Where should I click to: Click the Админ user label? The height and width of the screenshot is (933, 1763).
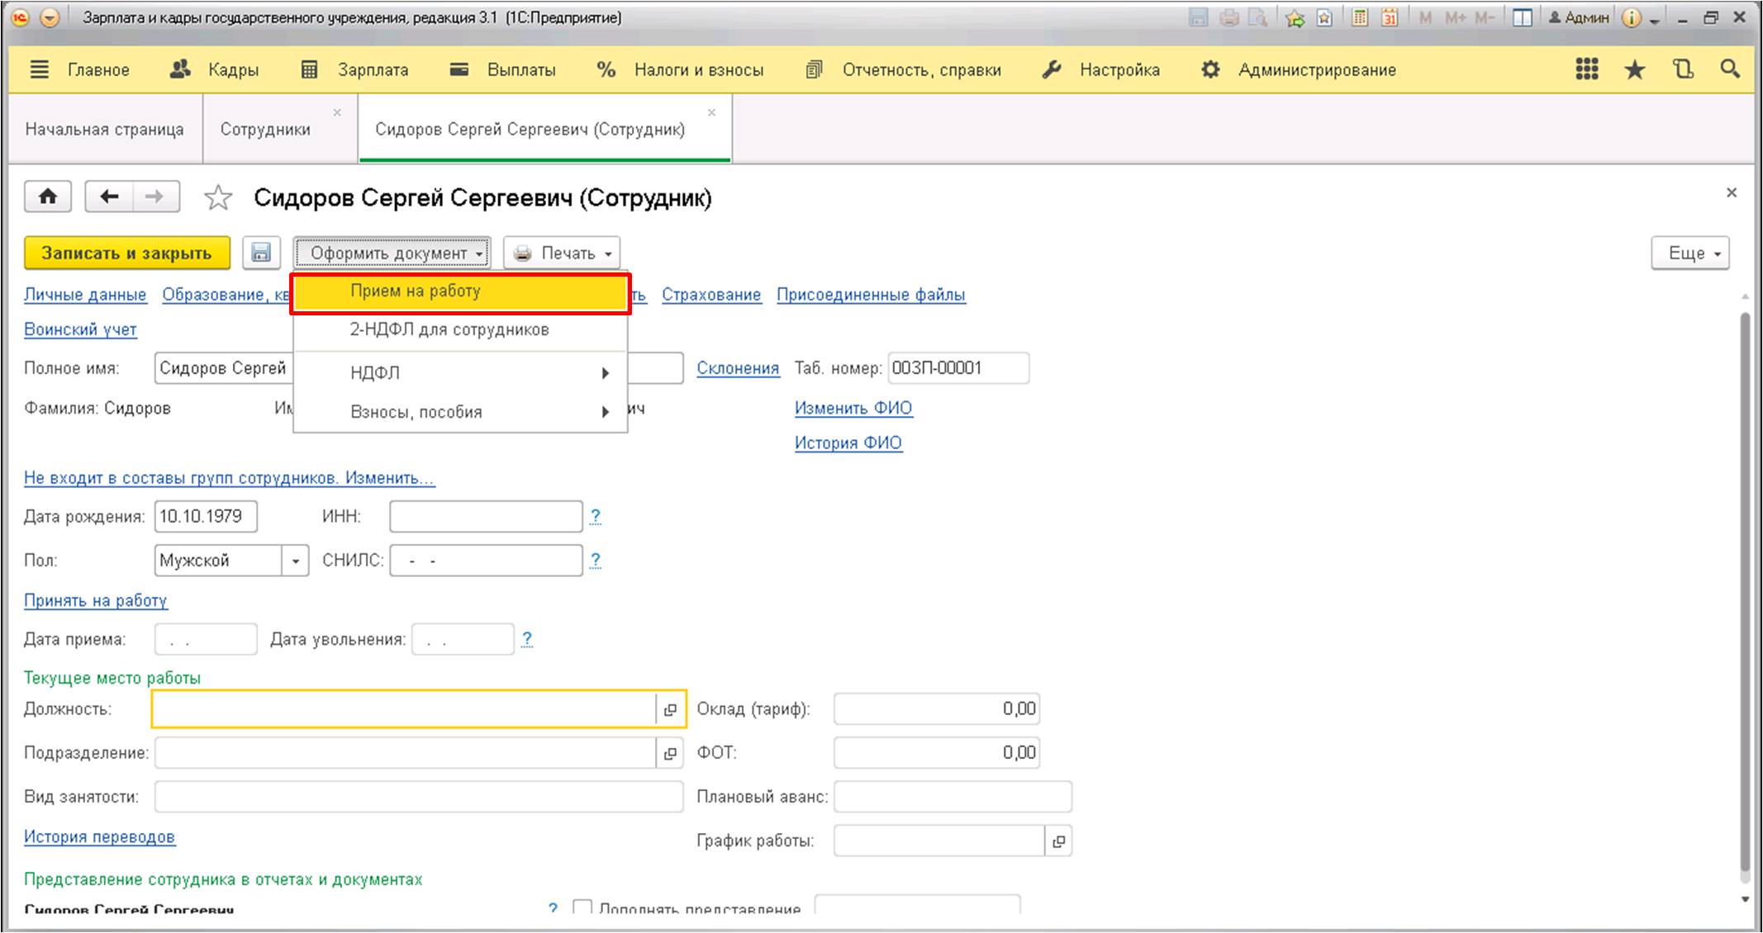point(1579,17)
